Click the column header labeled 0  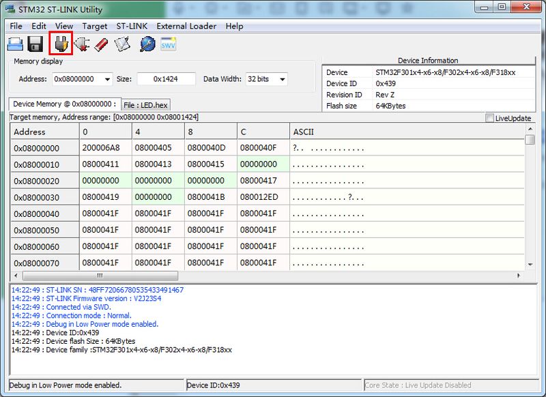tap(106, 132)
